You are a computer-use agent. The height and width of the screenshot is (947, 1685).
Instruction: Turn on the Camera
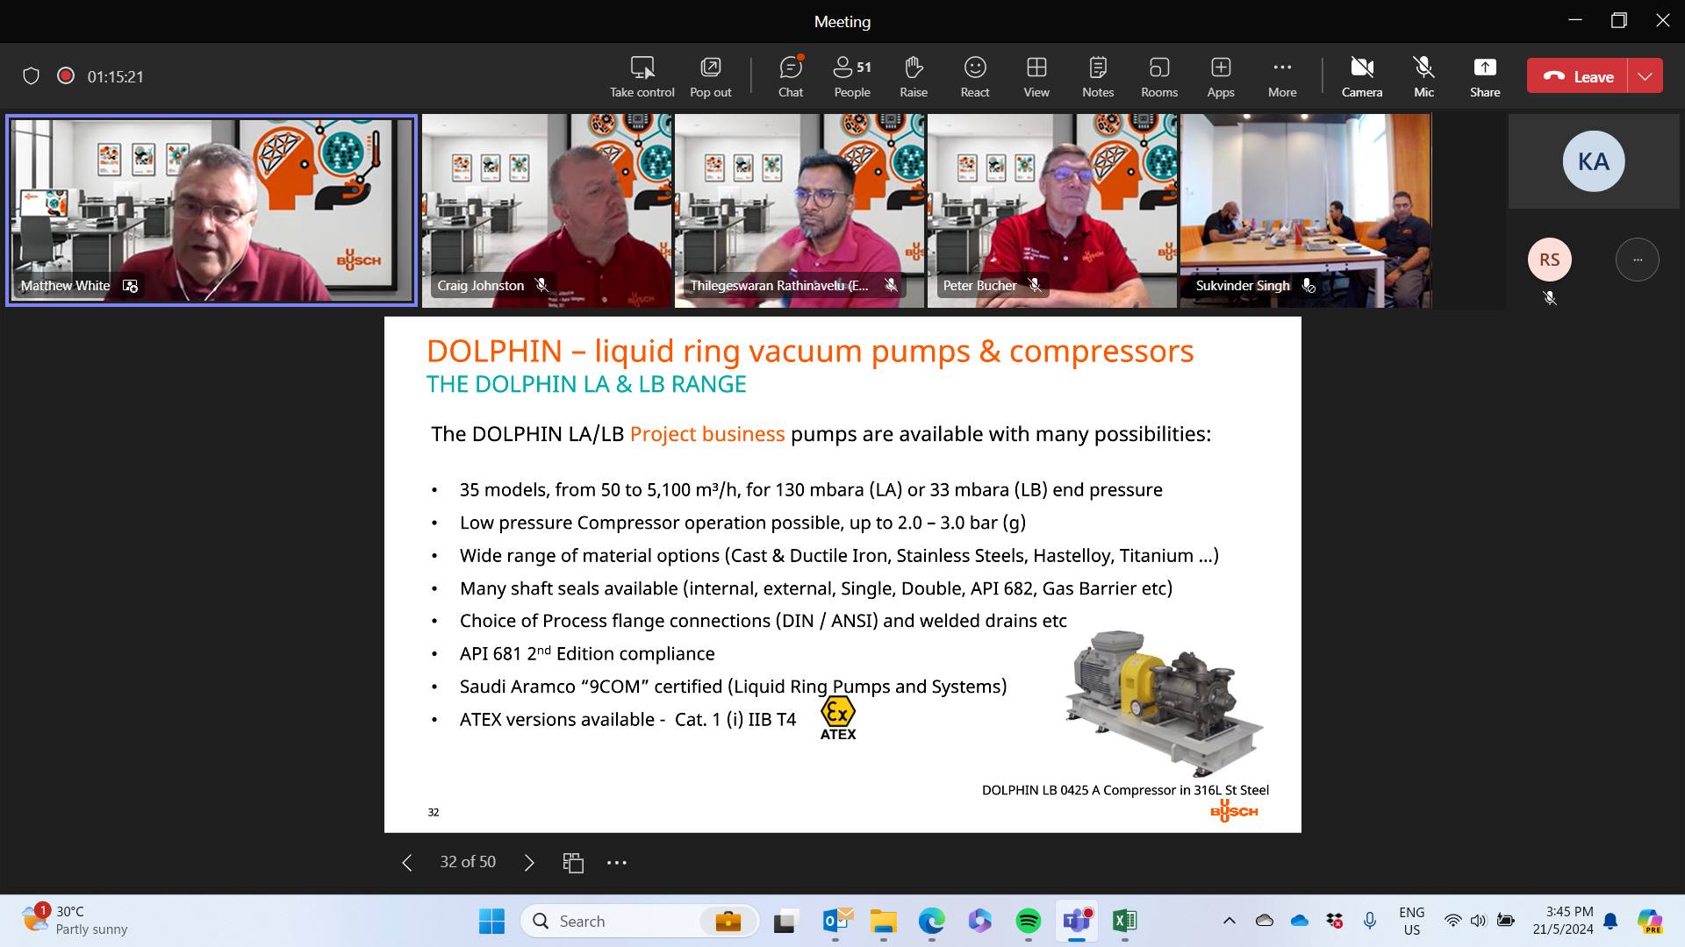tap(1362, 77)
